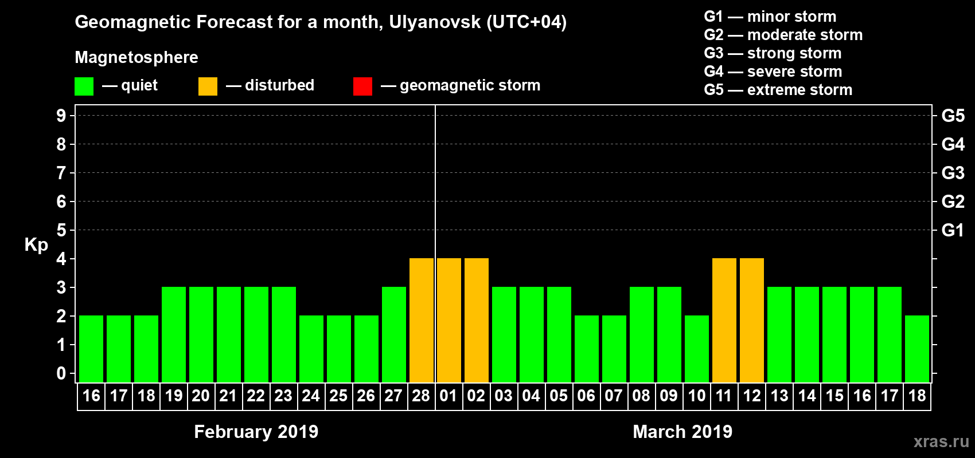This screenshot has width=975, height=458.
Task: Click the 'disturbed' legend text
Action: (279, 86)
